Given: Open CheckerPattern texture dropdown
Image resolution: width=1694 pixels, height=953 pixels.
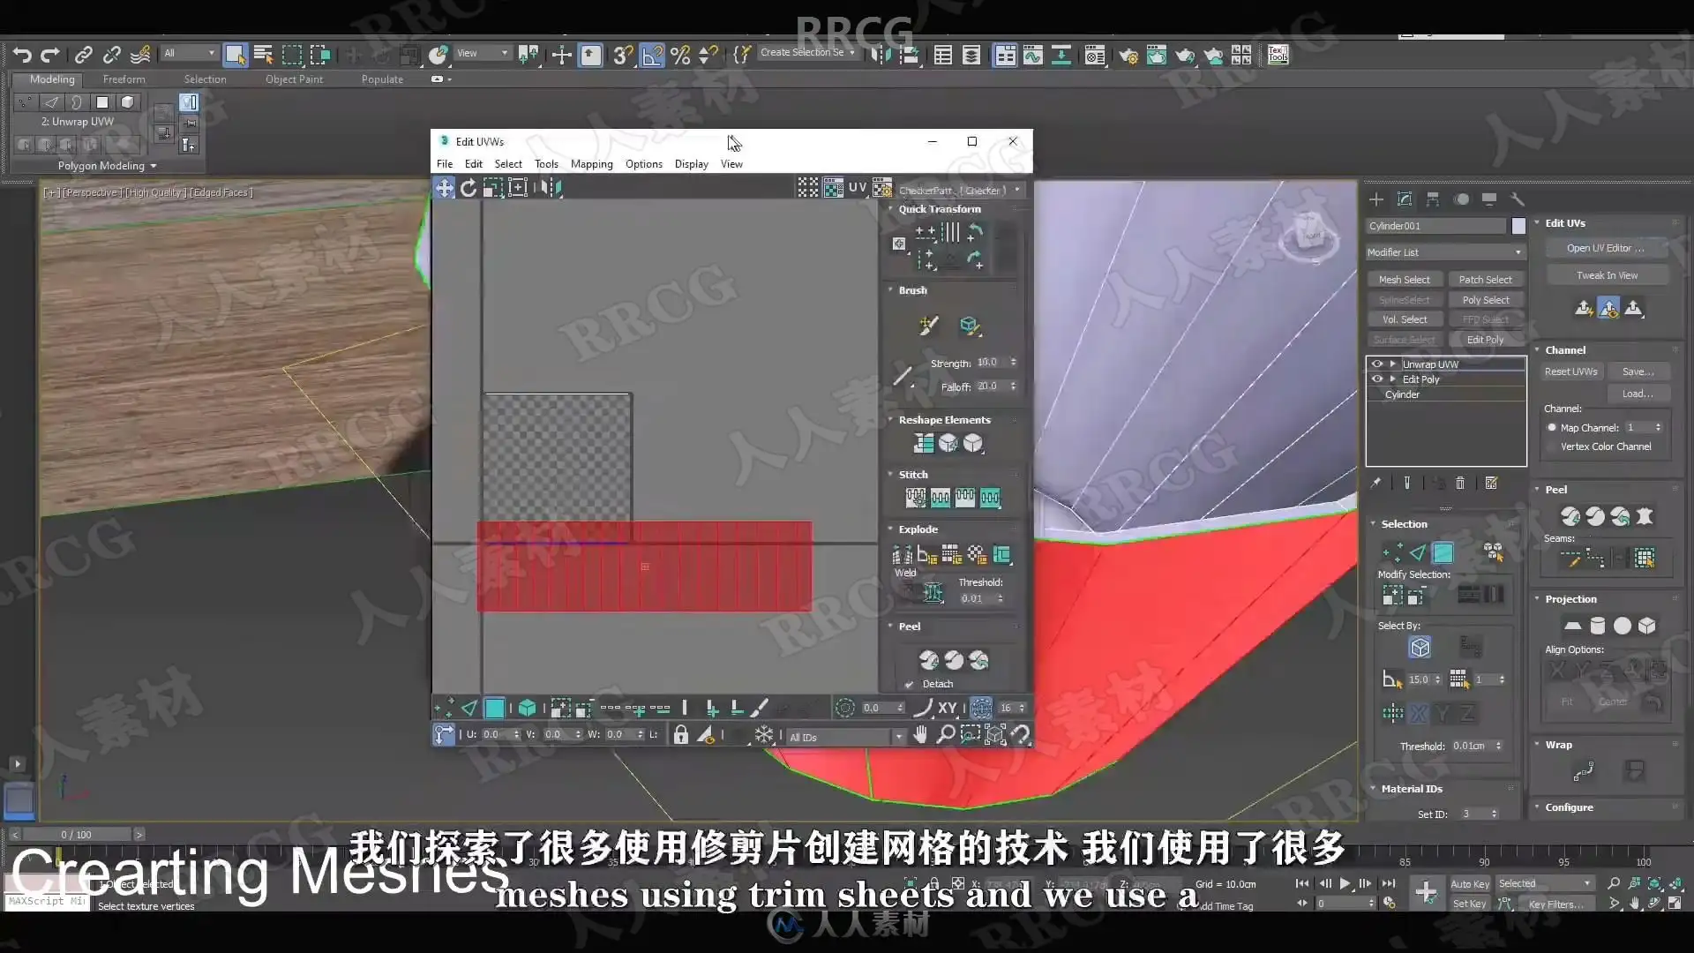Looking at the screenshot, I should point(960,190).
